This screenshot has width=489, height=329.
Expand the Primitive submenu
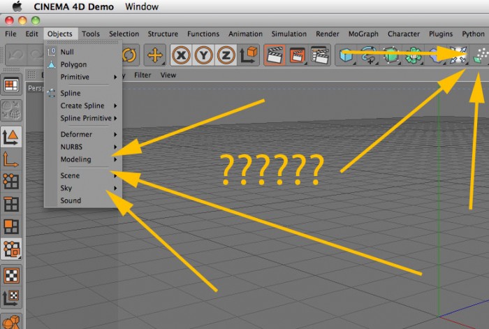(83, 77)
